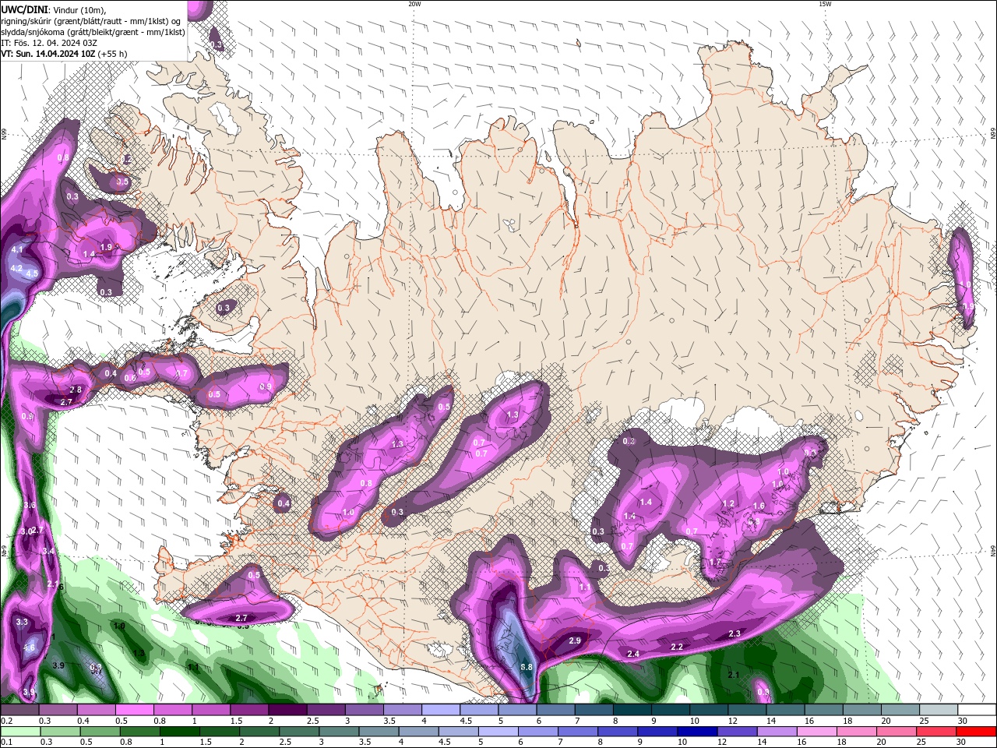This screenshot has width=997, height=748.
Task: Select the '4.2' precipitation value on the map
Action: pyautogui.click(x=16, y=268)
